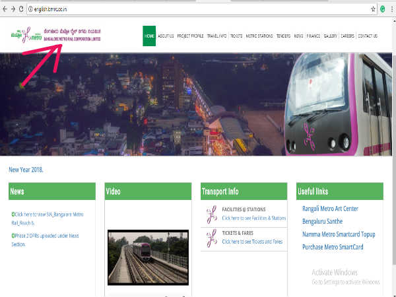This screenshot has height=297, width=396.
Task: Click the metro icon beside Tickets & Fares
Action: point(212,238)
